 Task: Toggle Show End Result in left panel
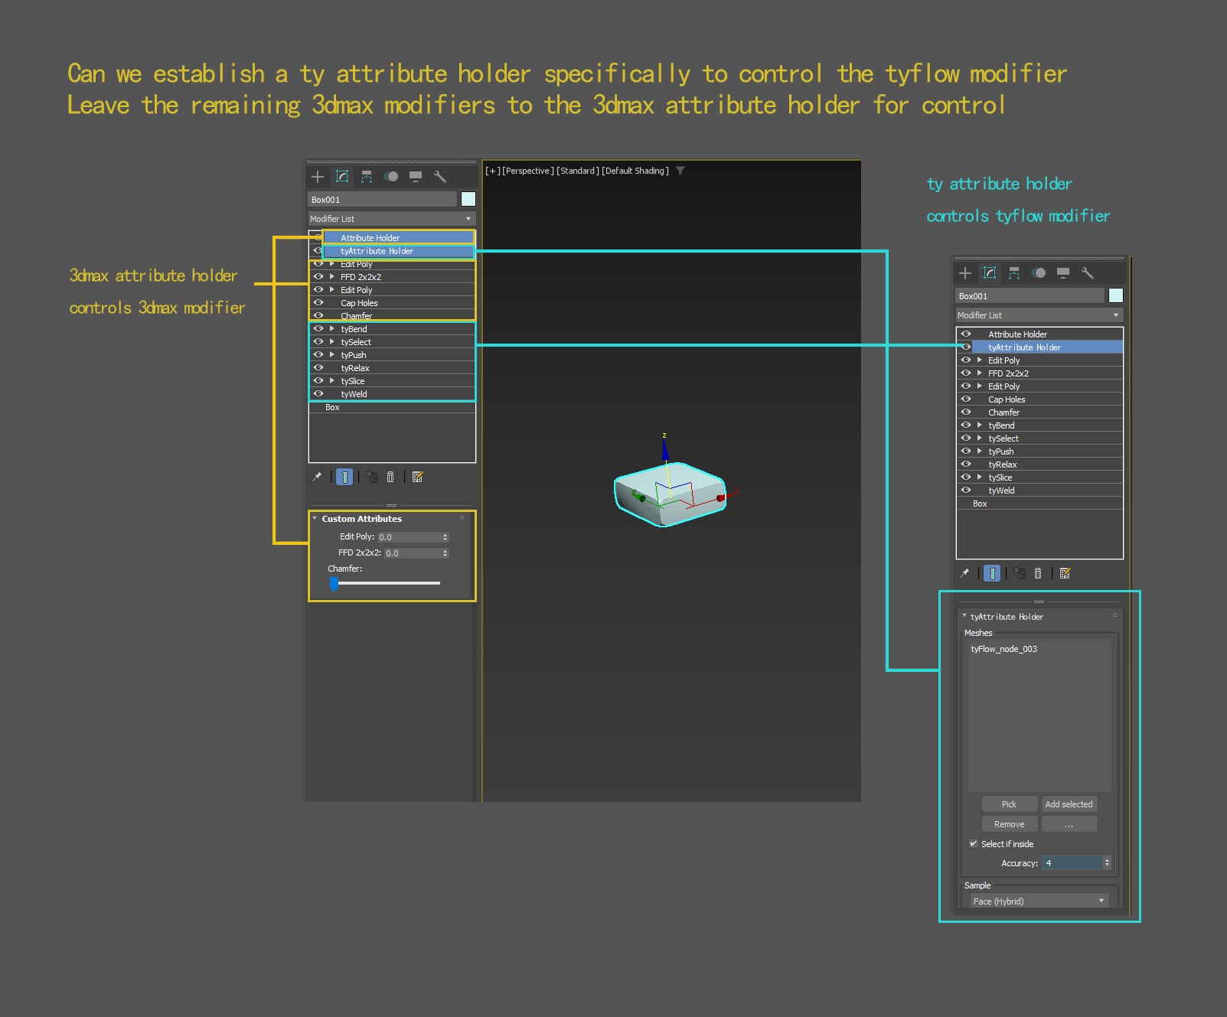(344, 477)
